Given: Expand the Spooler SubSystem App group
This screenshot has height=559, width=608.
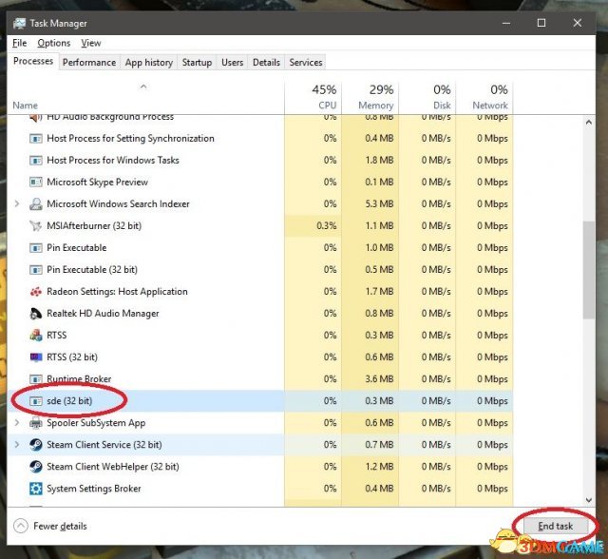Looking at the screenshot, I should point(17,423).
